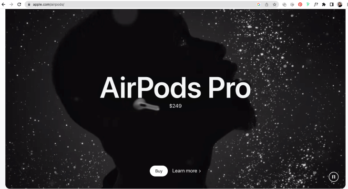Bookmark this page with the star icon

point(275,4)
